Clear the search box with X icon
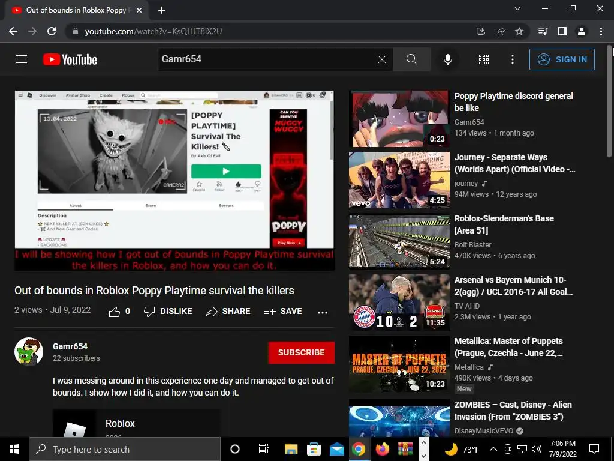 point(382,59)
